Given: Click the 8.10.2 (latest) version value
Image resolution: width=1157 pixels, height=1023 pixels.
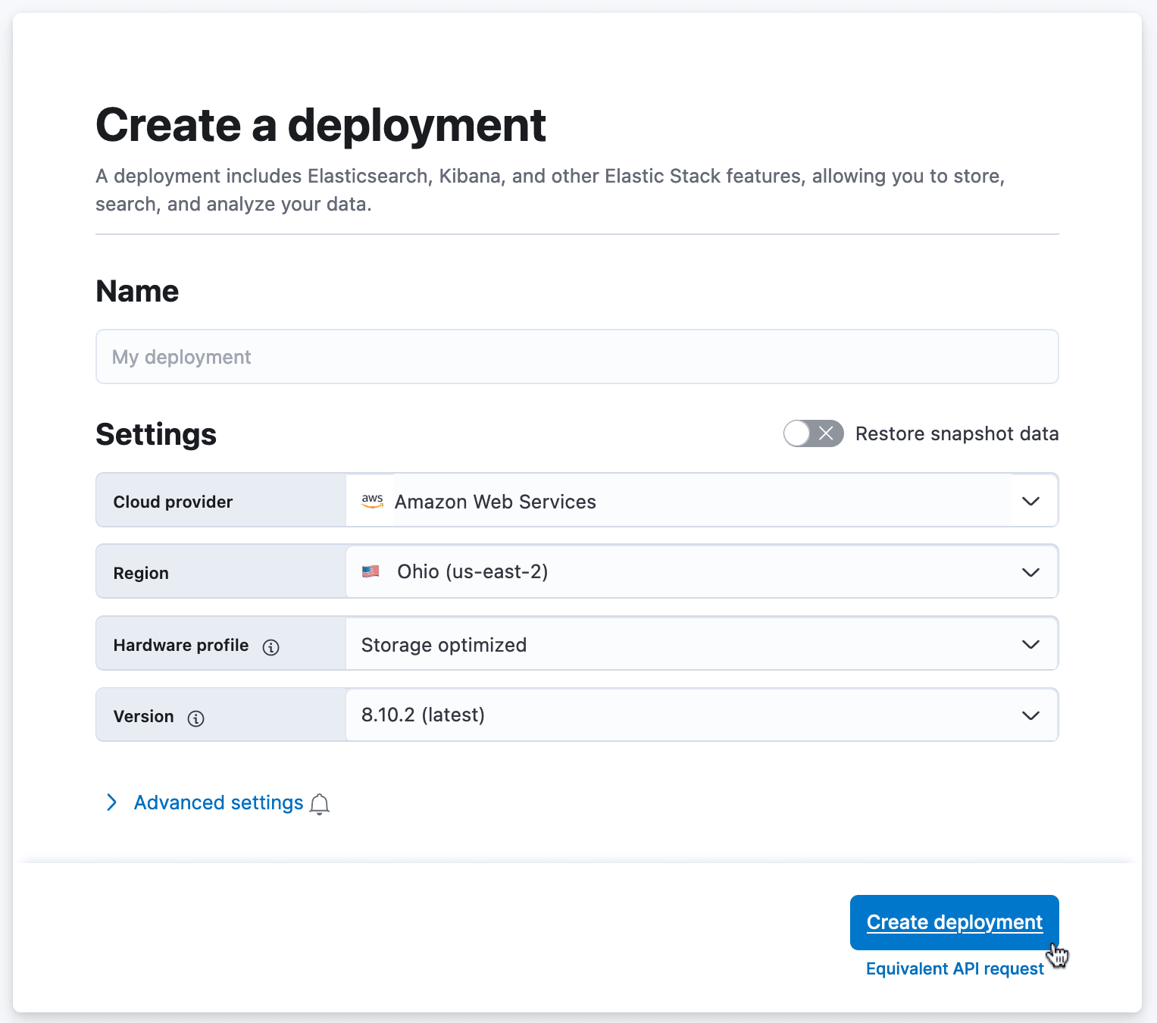Looking at the screenshot, I should [x=423, y=715].
